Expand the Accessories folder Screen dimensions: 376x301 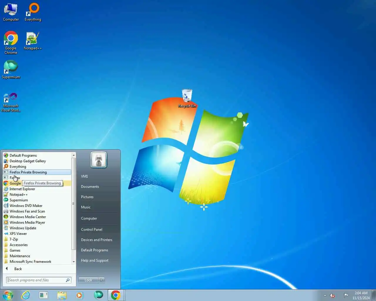click(x=37, y=245)
